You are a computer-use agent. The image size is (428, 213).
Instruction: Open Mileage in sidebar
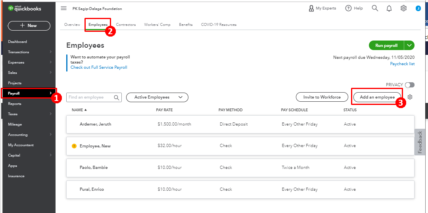click(x=15, y=124)
